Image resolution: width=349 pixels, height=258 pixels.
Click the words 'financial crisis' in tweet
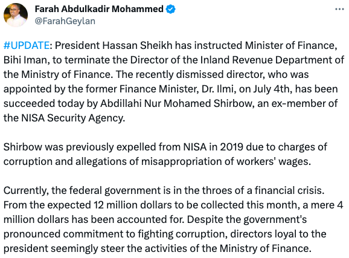(x=289, y=190)
